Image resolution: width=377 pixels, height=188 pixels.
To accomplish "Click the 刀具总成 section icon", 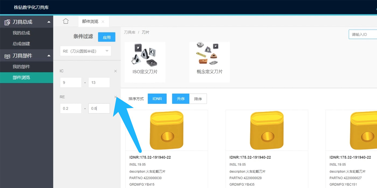I will pyautogui.click(x=7, y=22).
